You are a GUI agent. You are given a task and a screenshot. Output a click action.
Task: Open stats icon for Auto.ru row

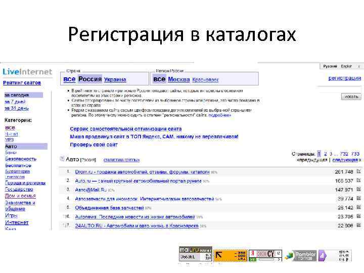click(358, 180)
